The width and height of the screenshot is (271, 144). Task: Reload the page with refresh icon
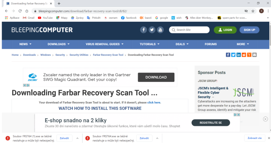[20, 11]
